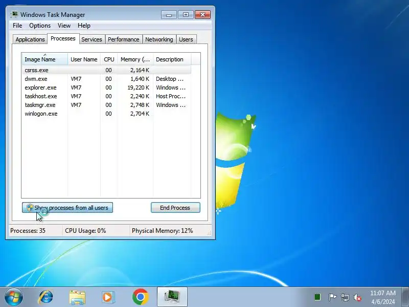
Task: Click the Desktop ... description cell
Action: (170, 79)
